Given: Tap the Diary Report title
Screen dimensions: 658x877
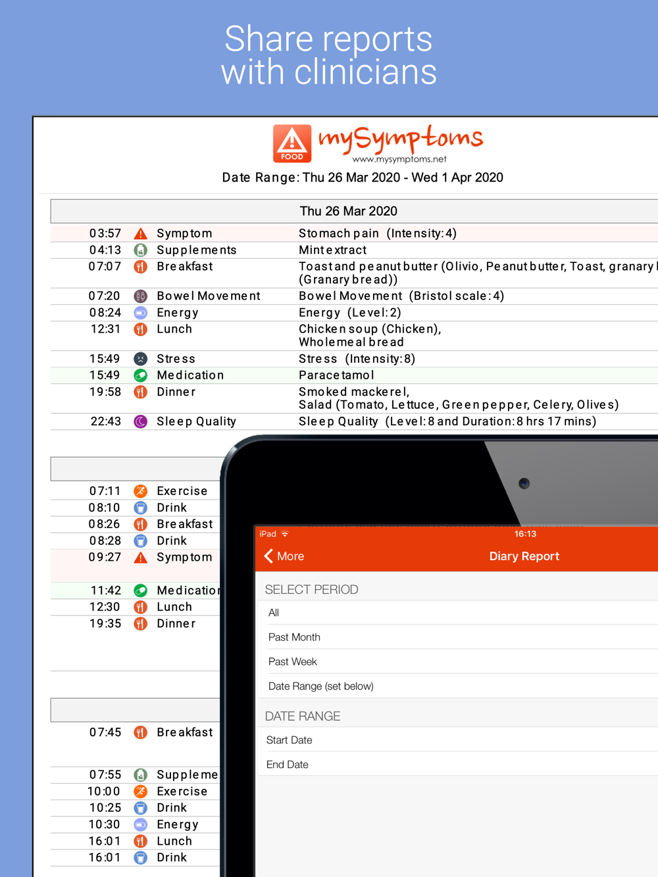Looking at the screenshot, I should click(x=524, y=556).
